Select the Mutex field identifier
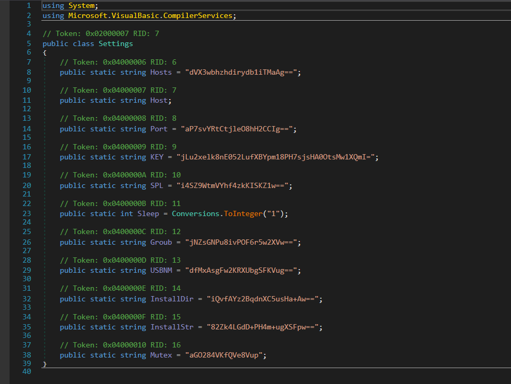 coord(161,355)
